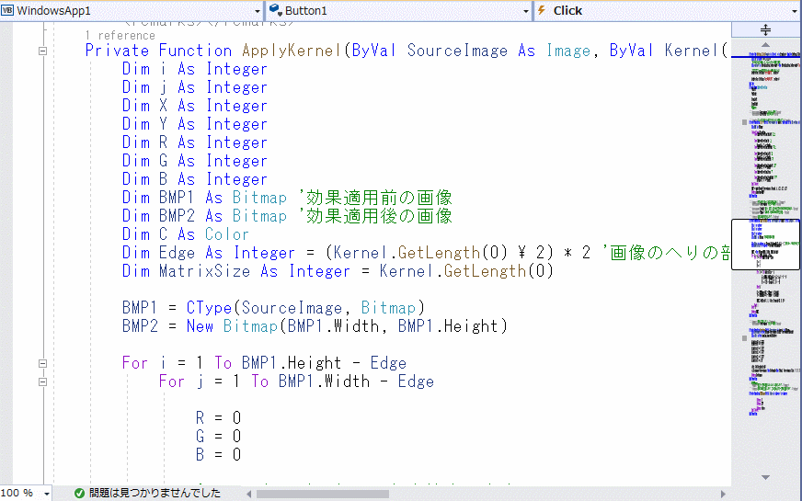Click the Button1 object icon in navigation bar
This screenshot has height=501, width=802.
pyautogui.click(x=274, y=10)
